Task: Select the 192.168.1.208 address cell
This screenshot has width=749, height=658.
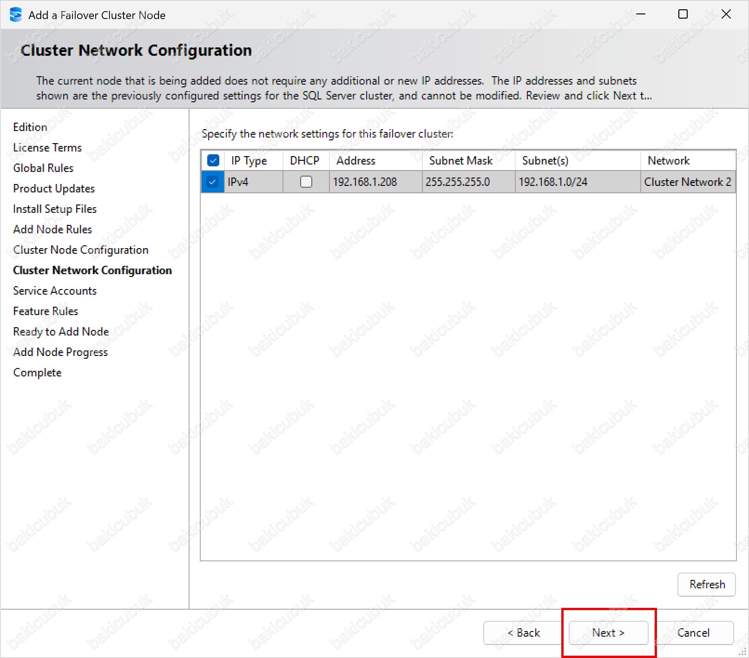Action: click(365, 182)
